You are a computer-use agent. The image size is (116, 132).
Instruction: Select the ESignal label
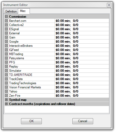(14, 29)
